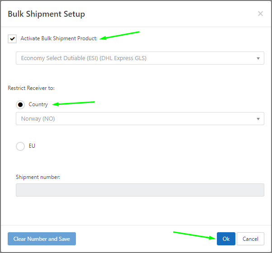Screen dimensions: 272x253
Task: Click the 'Bulk Shipment Setup' dialog title
Action: point(47,14)
